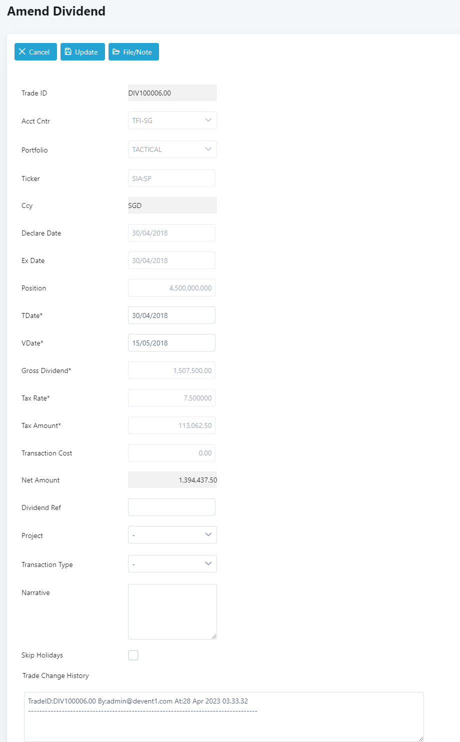The image size is (460, 742).
Task: Focus the TDate input field
Action: 171,315
